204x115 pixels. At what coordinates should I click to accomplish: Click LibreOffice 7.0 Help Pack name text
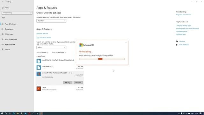pos(58,60)
